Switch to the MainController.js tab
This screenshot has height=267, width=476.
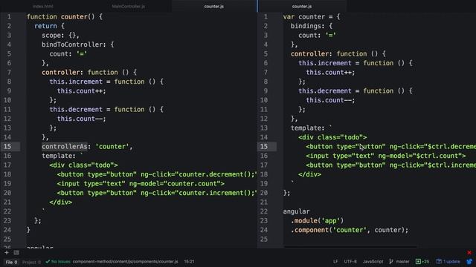[129, 6]
